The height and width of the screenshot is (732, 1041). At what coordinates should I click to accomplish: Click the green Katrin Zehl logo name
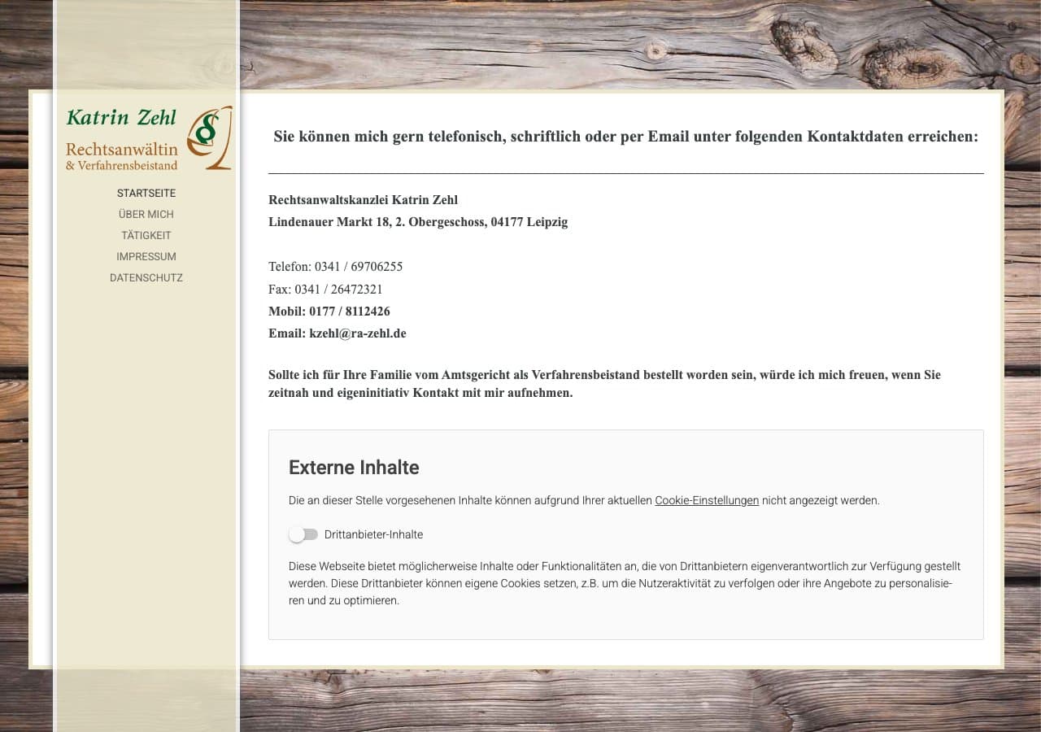(121, 118)
